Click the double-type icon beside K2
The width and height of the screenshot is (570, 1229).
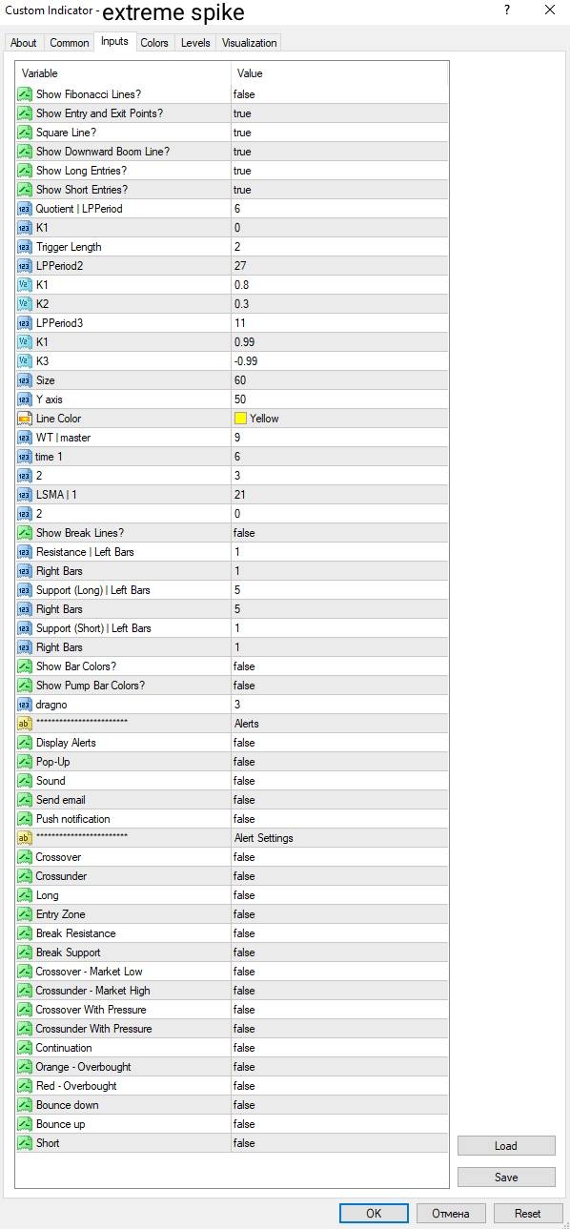click(25, 304)
